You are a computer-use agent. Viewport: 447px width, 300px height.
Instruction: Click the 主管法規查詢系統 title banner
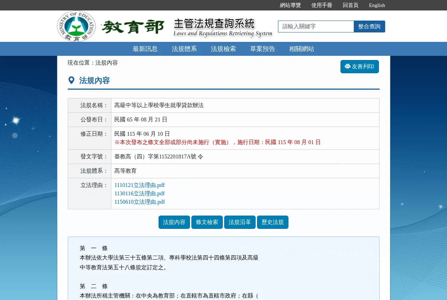point(223,27)
